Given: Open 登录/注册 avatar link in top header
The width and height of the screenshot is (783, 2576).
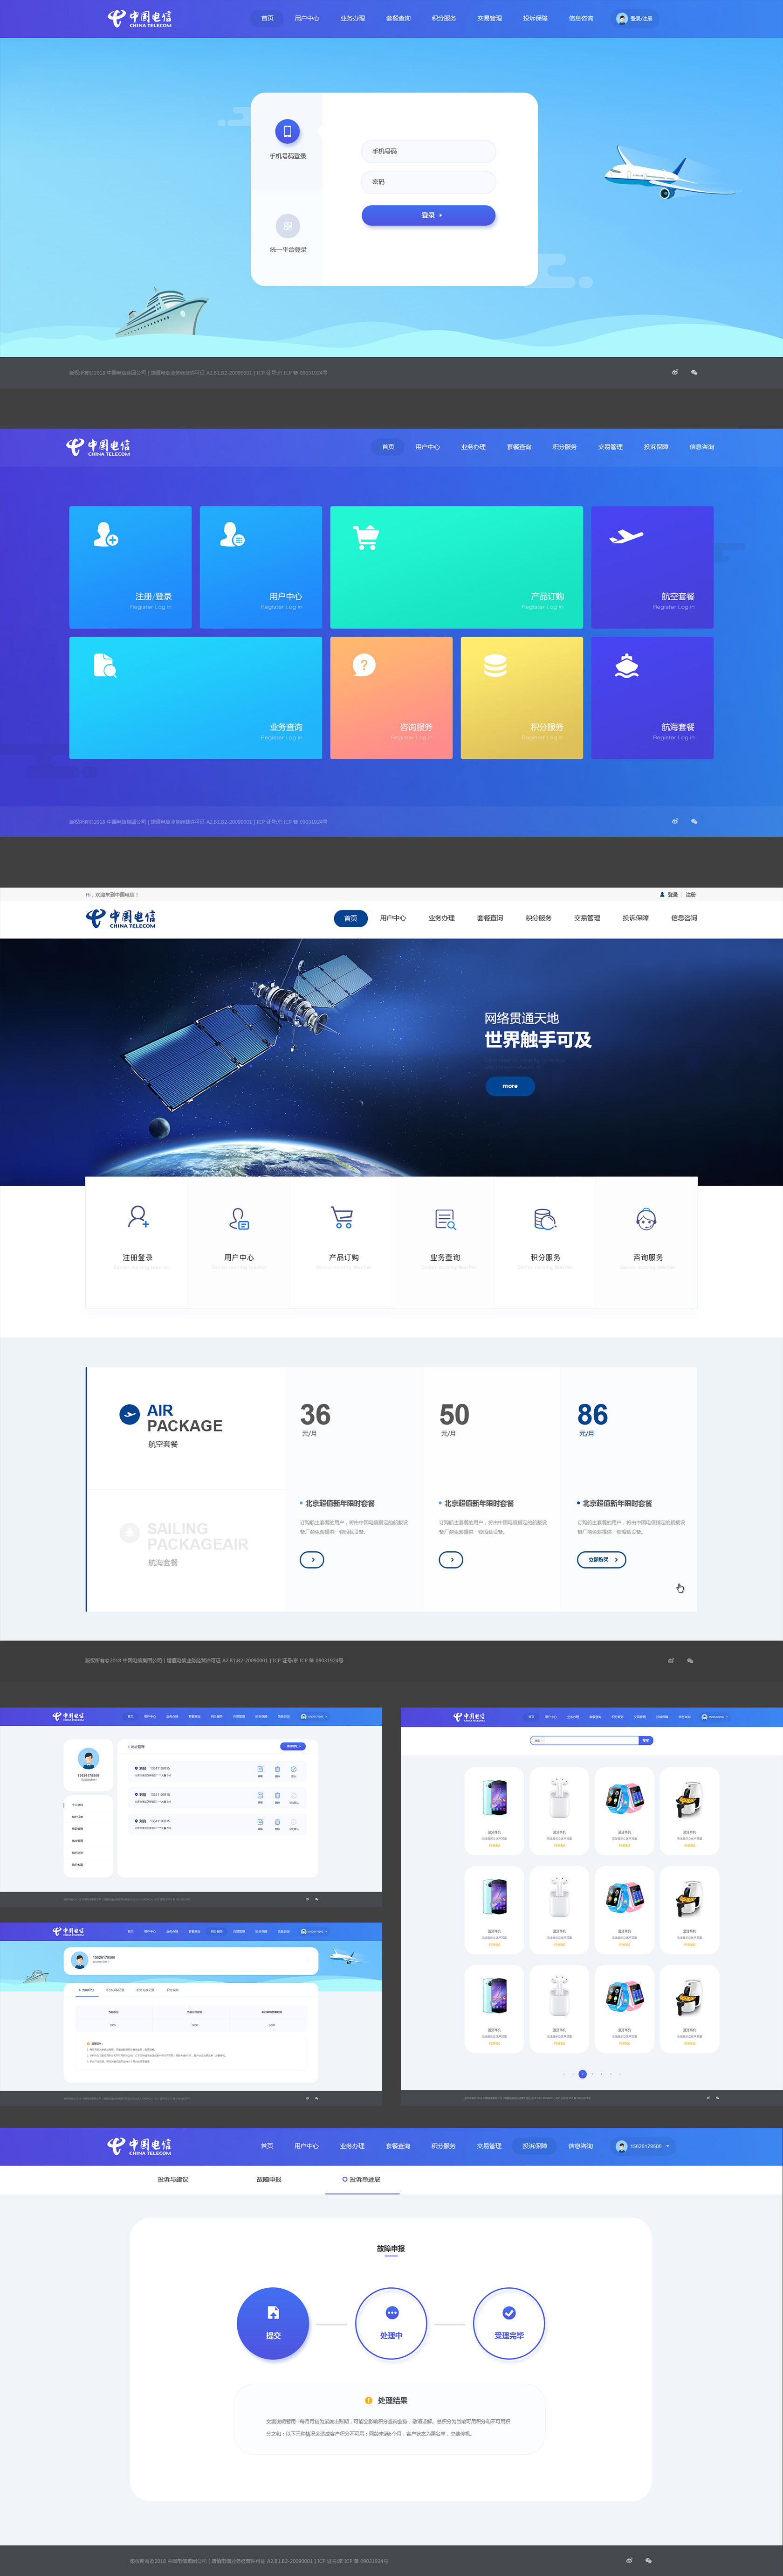Looking at the screenshot, I should click(x=635, y=18).
